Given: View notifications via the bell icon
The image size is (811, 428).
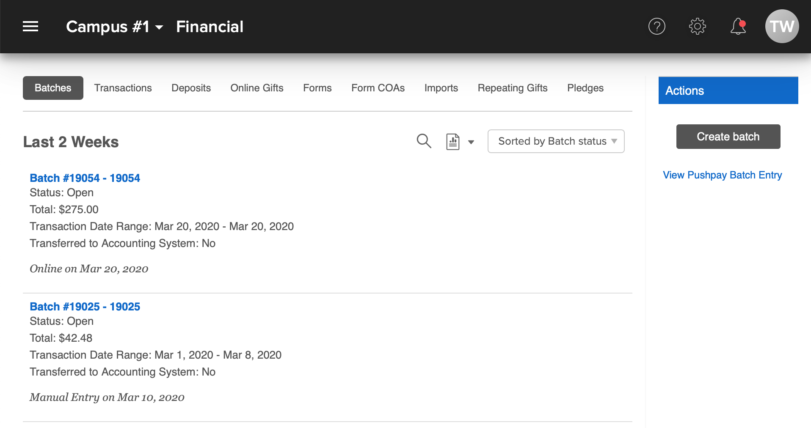Looking at the screenshot, I should pos(738,27).
